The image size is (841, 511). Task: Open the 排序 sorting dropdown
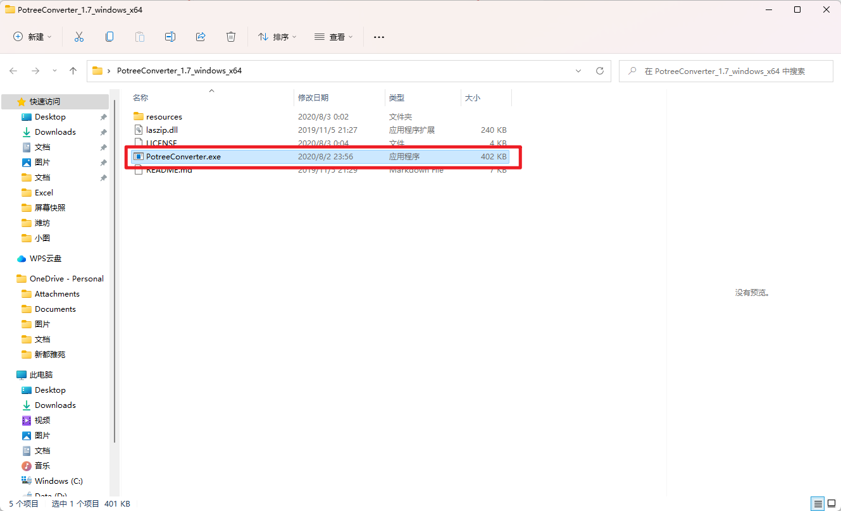pyautogui.click(x=277, y=37)
